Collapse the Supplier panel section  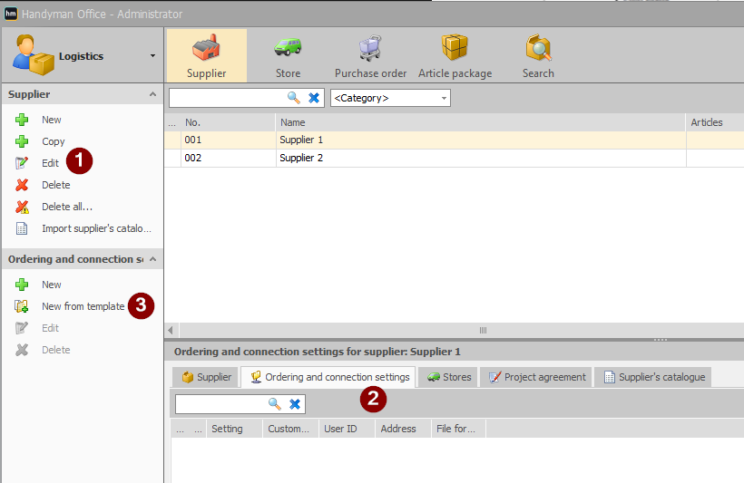tap(152, 94)
